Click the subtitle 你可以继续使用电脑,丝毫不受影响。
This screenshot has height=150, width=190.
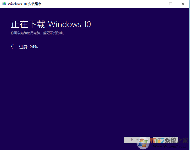tap(38, 33)
